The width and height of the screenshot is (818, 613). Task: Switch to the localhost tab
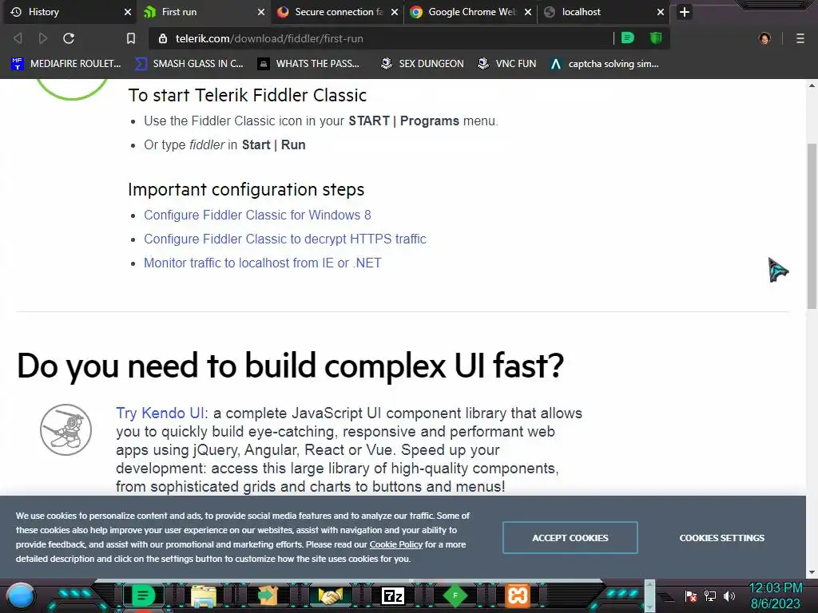(x=605, y=12)
